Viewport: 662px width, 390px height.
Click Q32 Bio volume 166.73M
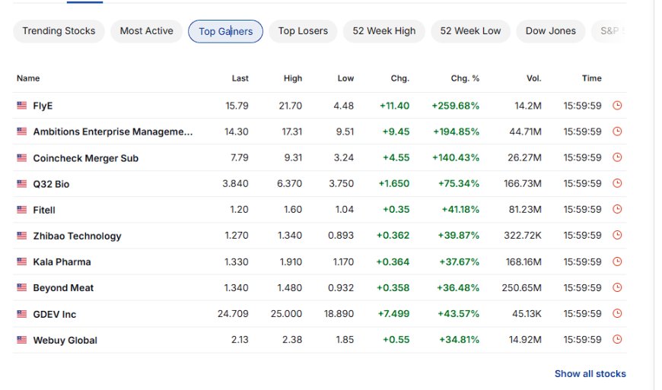(522, 184)
